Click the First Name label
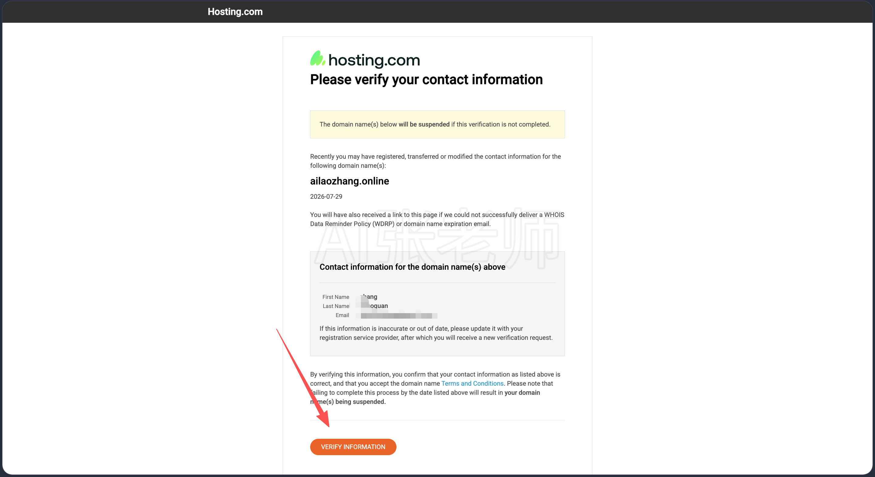Viewport: 875px width, 477px height. click(336, 297)
